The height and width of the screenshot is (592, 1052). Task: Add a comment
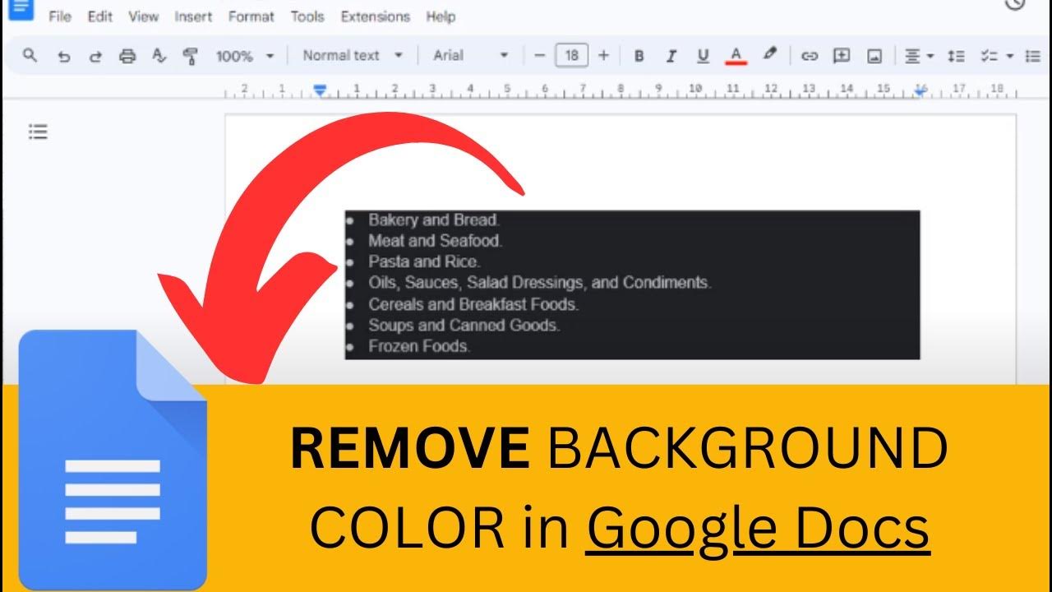coord(842,56)
